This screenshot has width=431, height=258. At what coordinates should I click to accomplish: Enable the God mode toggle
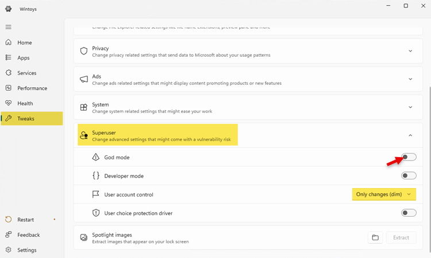click(x=409, y=157)
